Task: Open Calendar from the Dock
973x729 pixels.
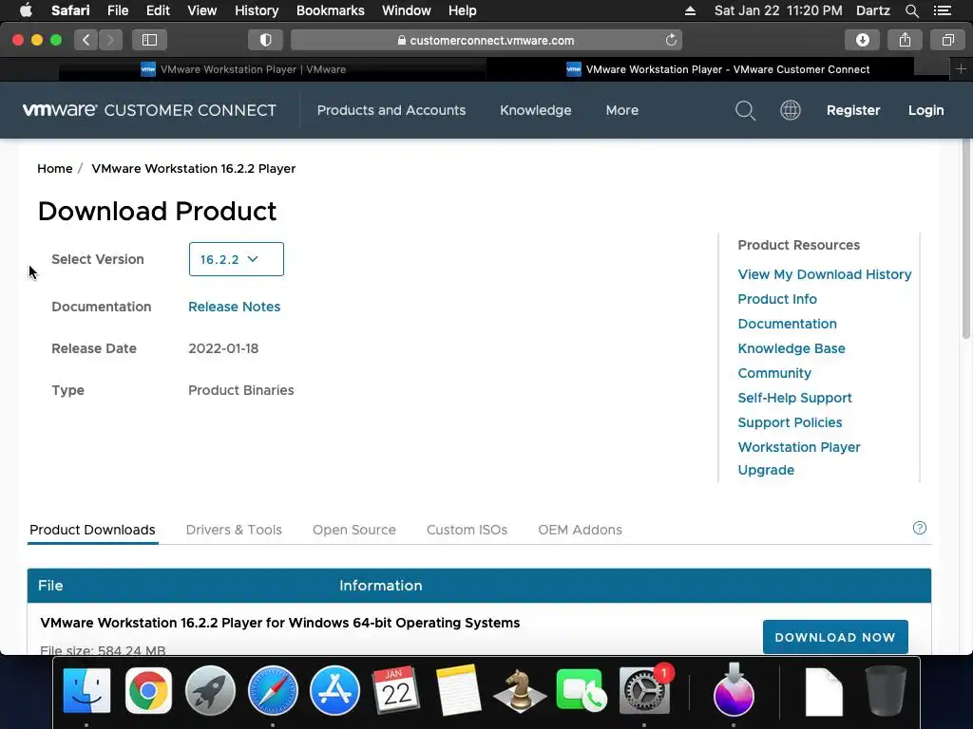Action: pos(396,691)
